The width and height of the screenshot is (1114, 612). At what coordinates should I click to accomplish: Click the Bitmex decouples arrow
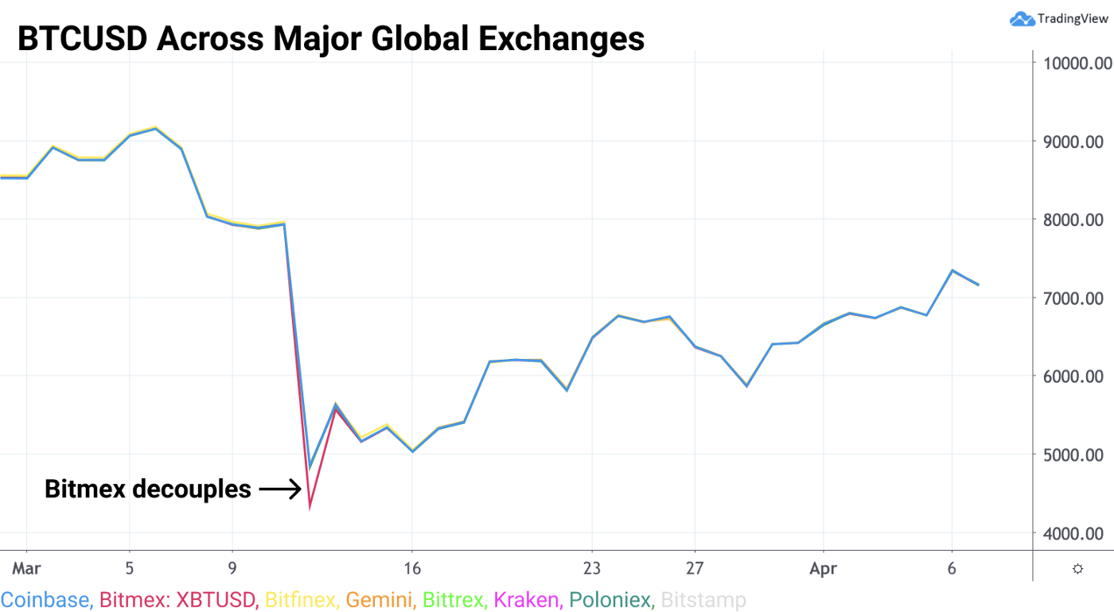[x=281, y=489]
